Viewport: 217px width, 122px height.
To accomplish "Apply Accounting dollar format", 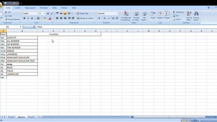I will coord(99,18).
